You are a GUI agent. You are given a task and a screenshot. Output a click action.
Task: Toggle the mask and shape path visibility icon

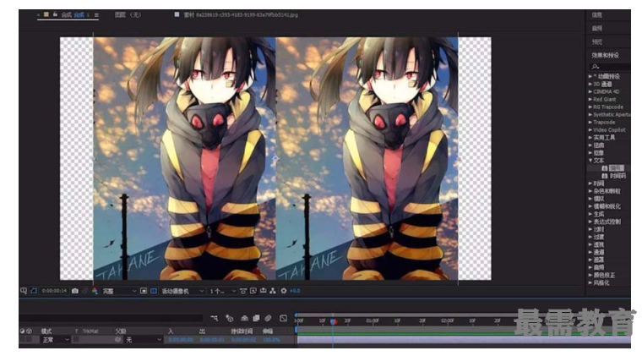coord(34,291)
